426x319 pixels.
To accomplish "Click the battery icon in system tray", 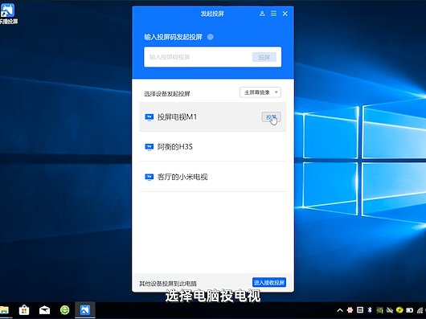I will 409,310.
